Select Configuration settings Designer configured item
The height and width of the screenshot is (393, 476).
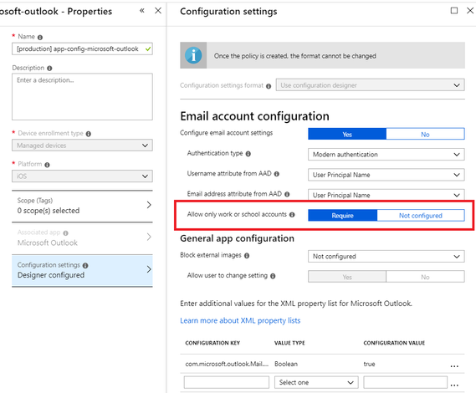[x=82, y=270]
